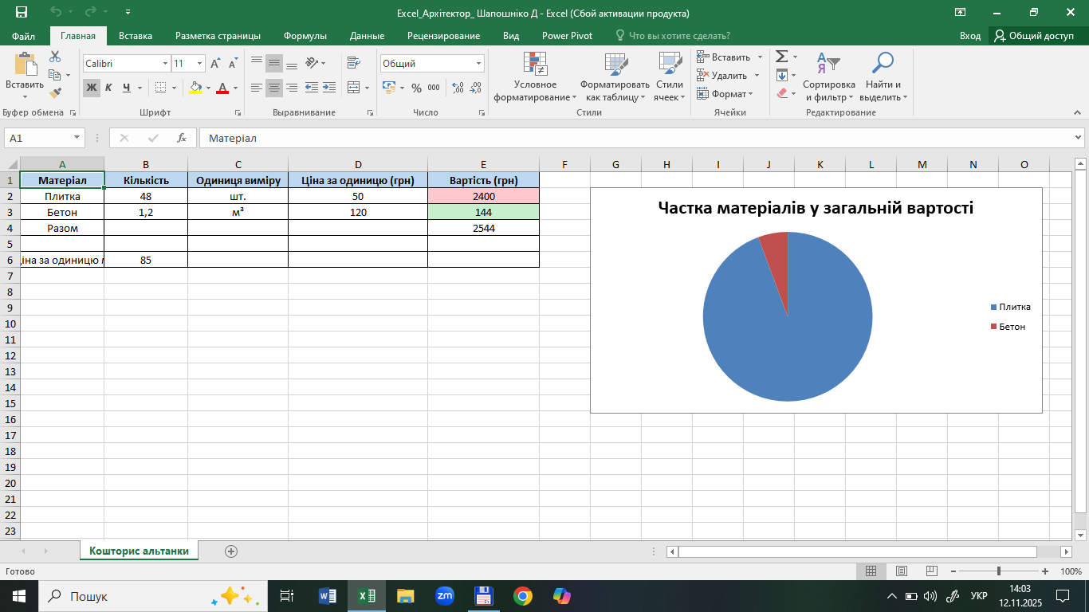Switch to the Вставка ribbon tab
Image resolution: width=1089 pixels, height=612 pixels.
pos(136,36)
